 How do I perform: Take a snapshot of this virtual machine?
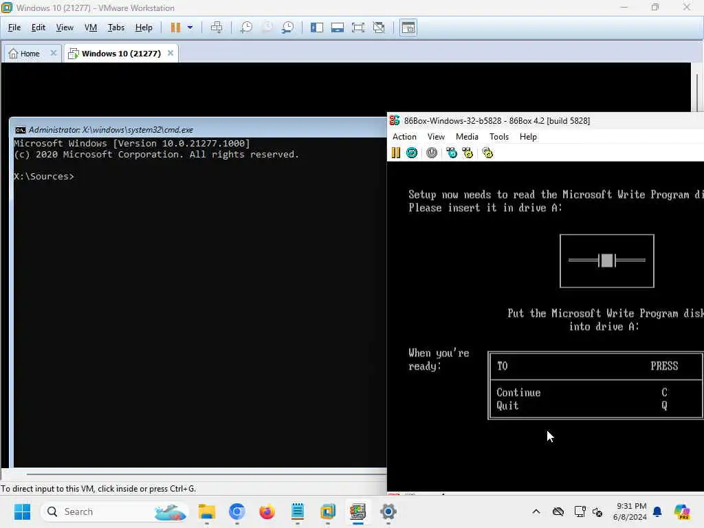246,27
